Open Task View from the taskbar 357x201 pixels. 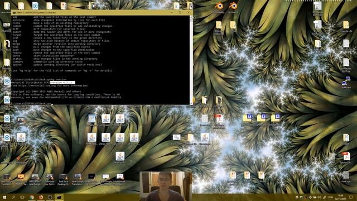pyautogui.click(x=22, y=197)
